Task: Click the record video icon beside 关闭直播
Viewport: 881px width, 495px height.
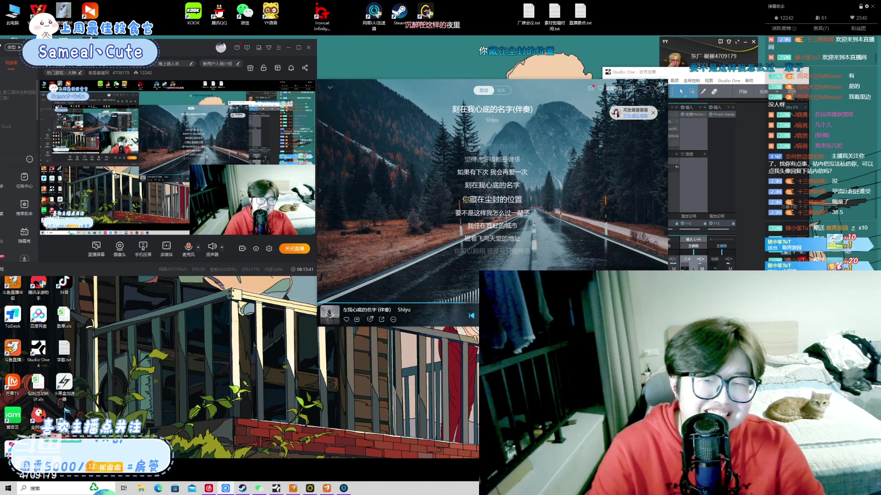Action: pos(242,248)
